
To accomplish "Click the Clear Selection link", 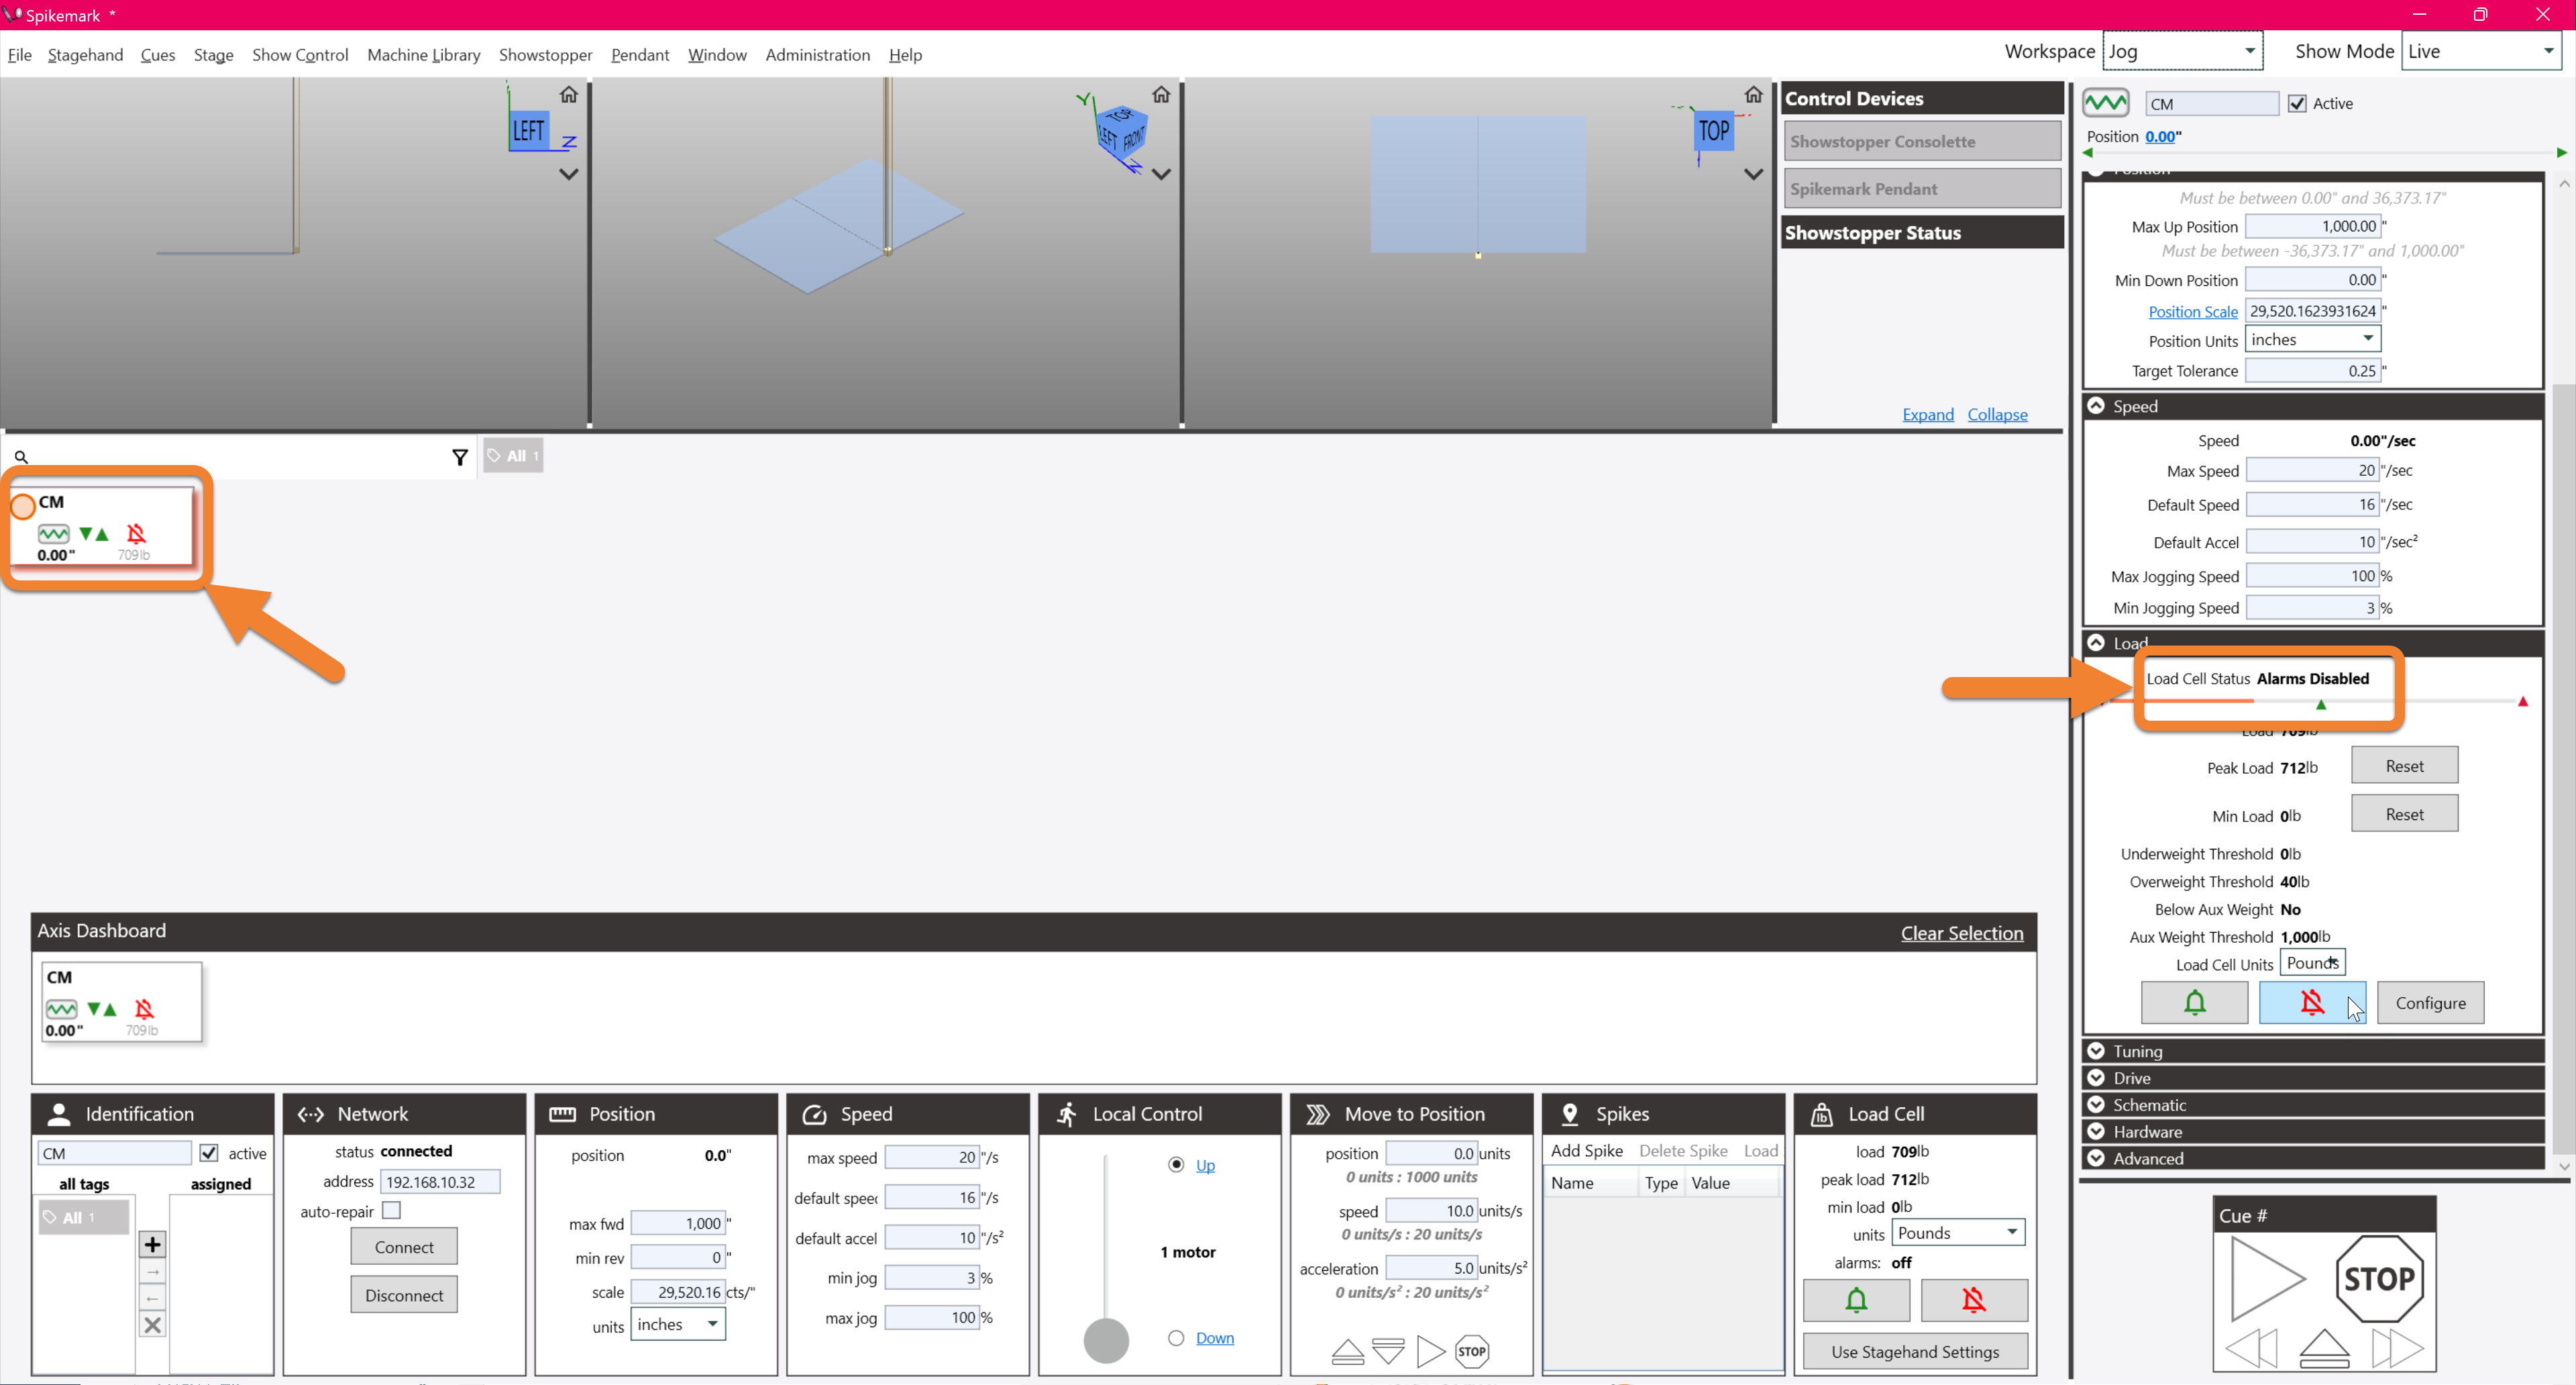I will click(x=1961, y=933).
